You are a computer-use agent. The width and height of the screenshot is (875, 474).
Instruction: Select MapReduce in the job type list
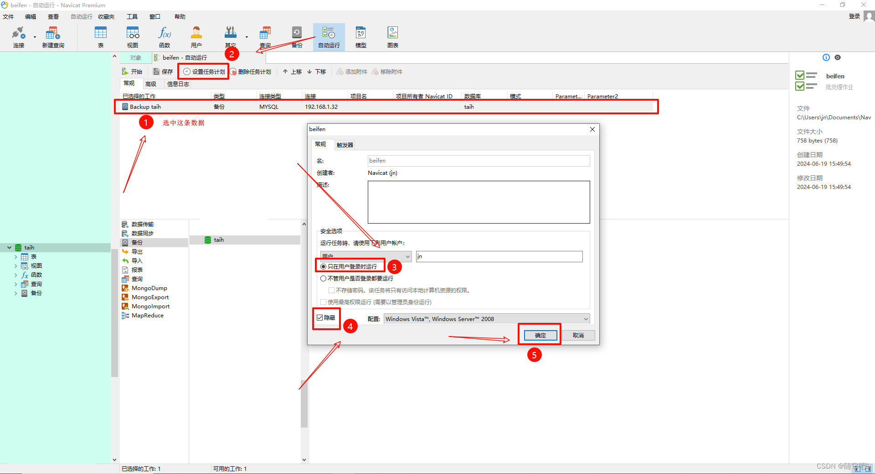(x=147, y=315)
